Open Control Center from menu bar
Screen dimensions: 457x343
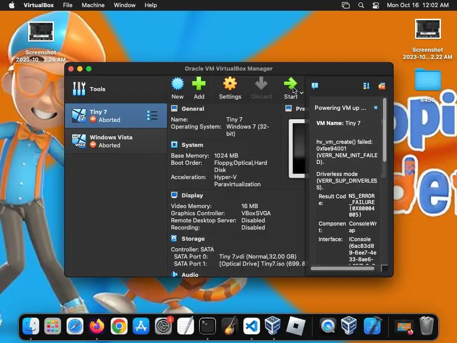click(376, 5)
